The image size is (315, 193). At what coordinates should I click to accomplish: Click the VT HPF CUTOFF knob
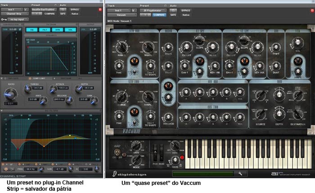186,47
